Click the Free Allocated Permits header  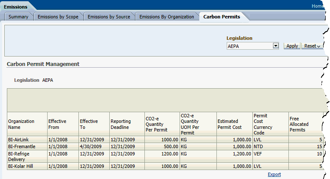tap(306, 124)
